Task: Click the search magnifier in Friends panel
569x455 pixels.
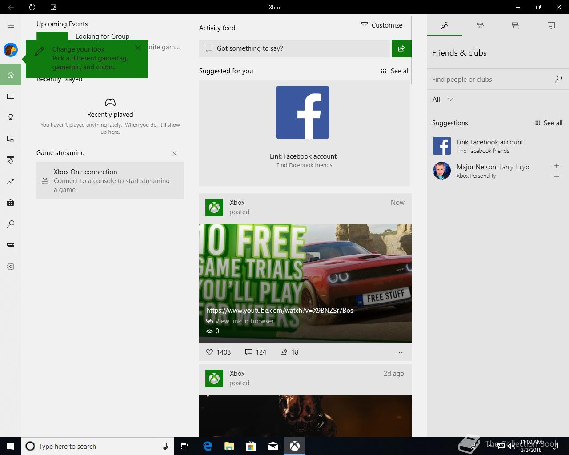Action: tap(558, 79)
